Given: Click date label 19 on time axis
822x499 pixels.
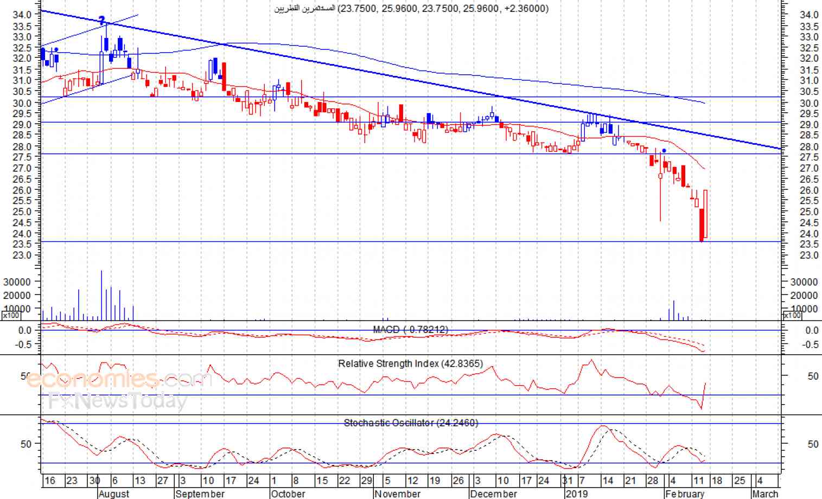Looking at the screenshot, I should click(x=435, y=481).
